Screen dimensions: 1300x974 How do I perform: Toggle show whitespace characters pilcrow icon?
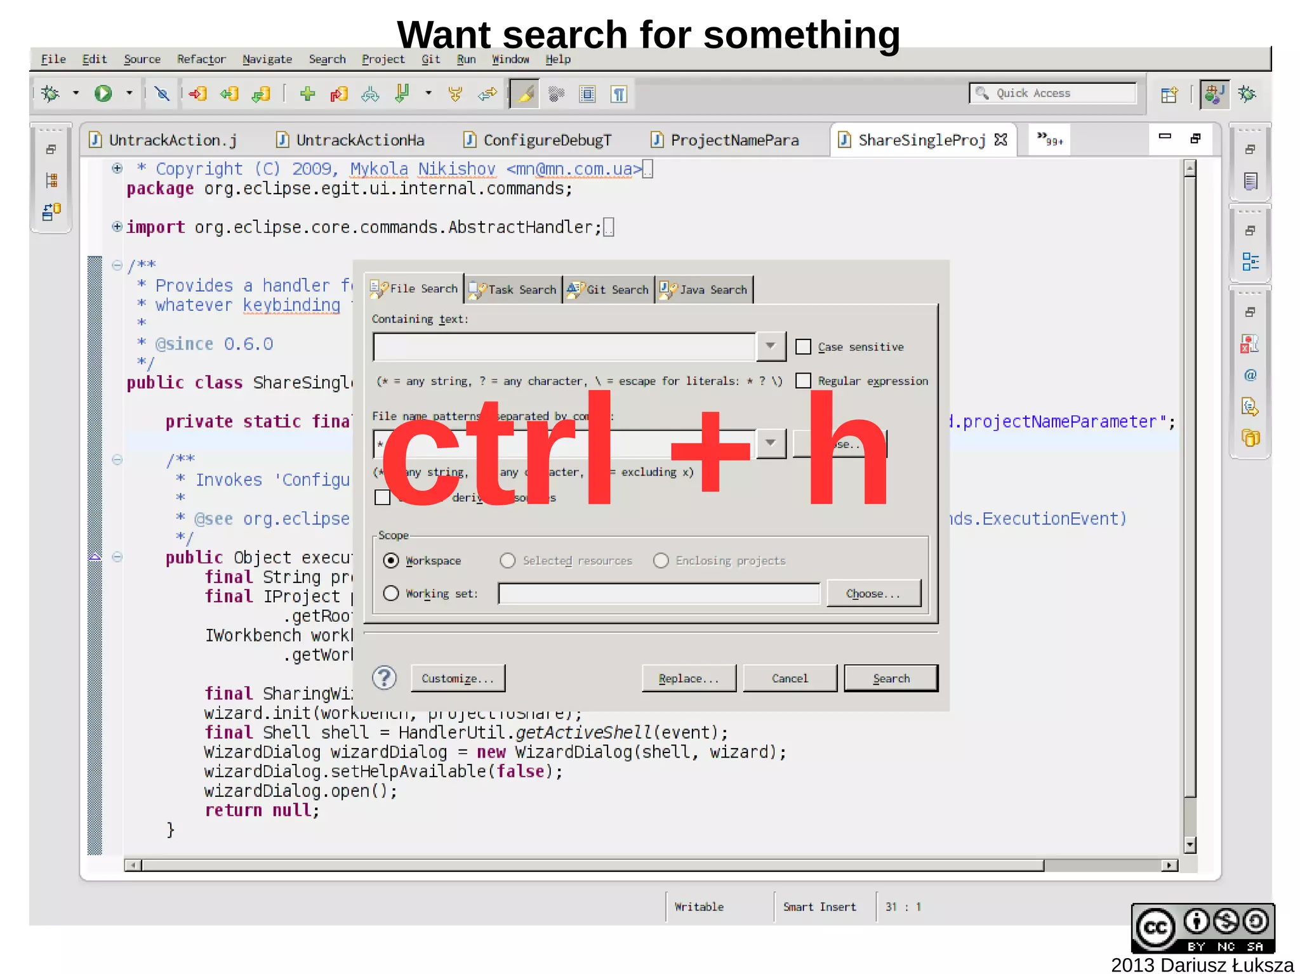(x=619, y=94)
